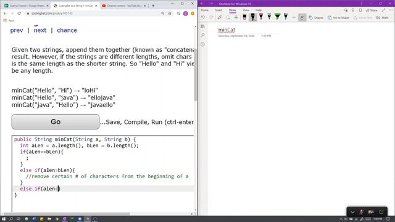This screenshot has height=222, width=395.
Task: Open a new Chrome tab
Action: (153, 6)
